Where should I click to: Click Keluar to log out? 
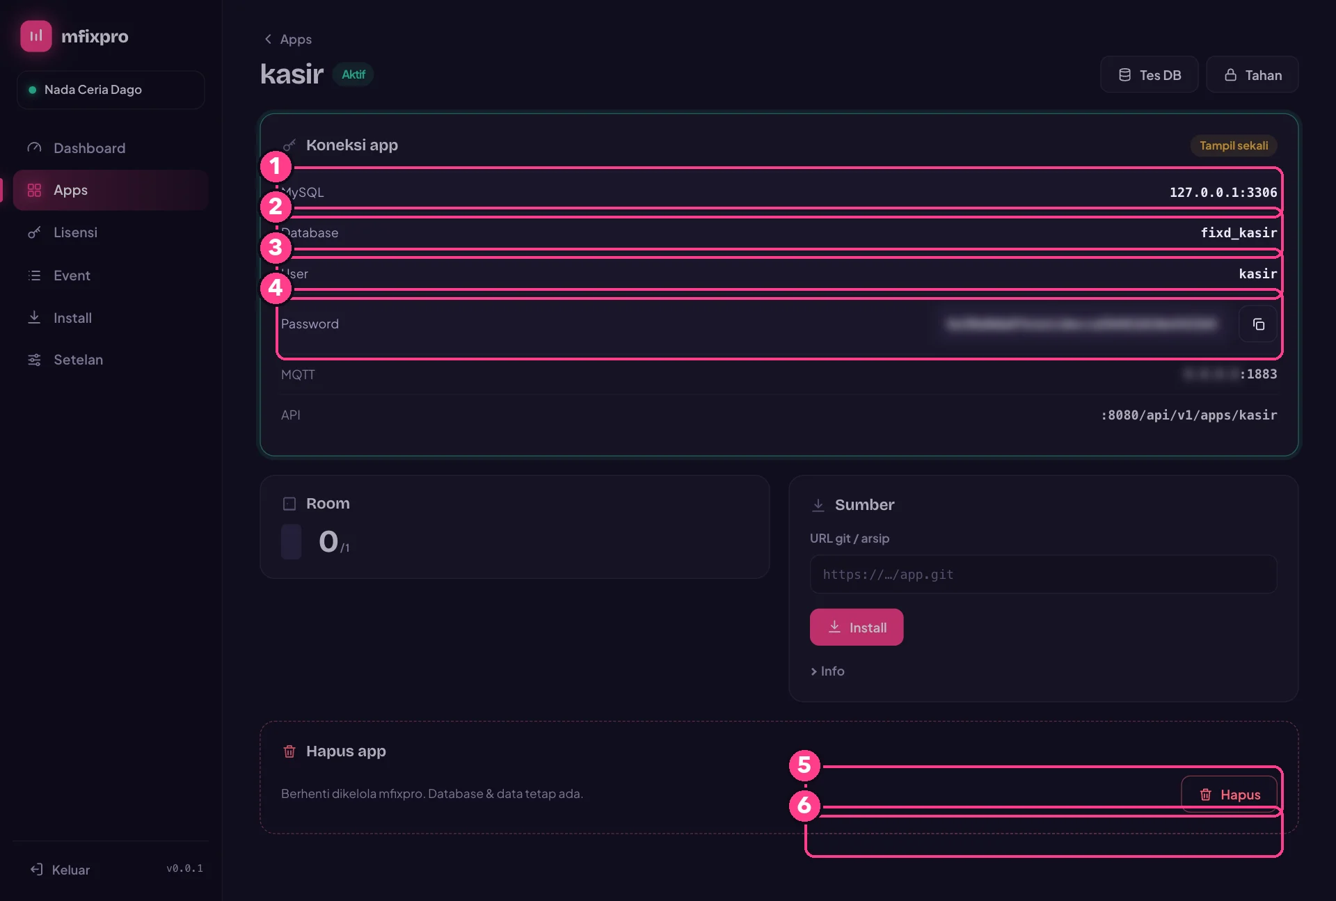[60, 870]
